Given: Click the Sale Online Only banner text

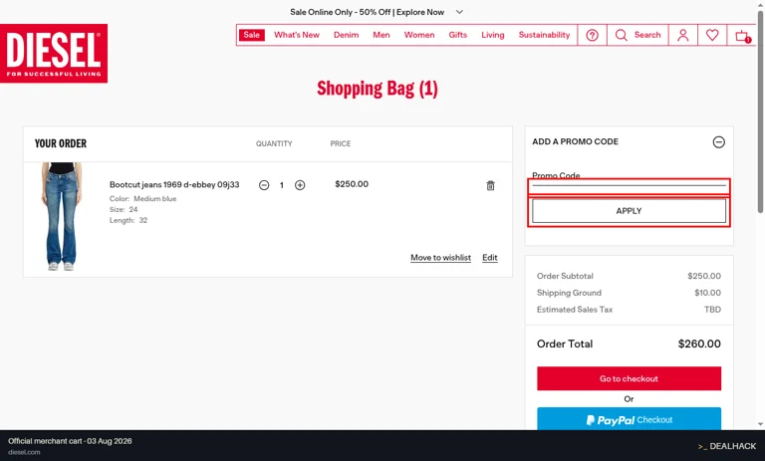Looking at the screenshot, I should click(367, 12).
